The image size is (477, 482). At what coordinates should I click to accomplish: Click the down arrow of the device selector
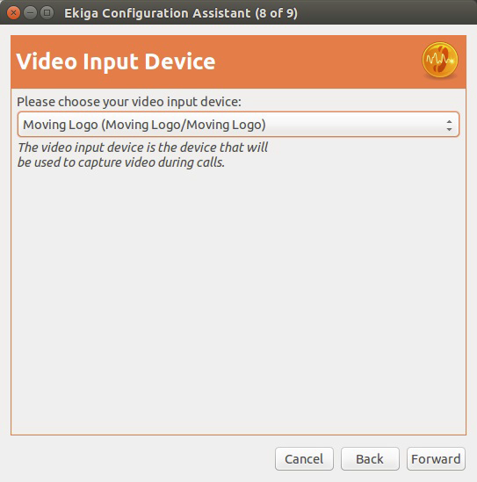tap(449, 129)
